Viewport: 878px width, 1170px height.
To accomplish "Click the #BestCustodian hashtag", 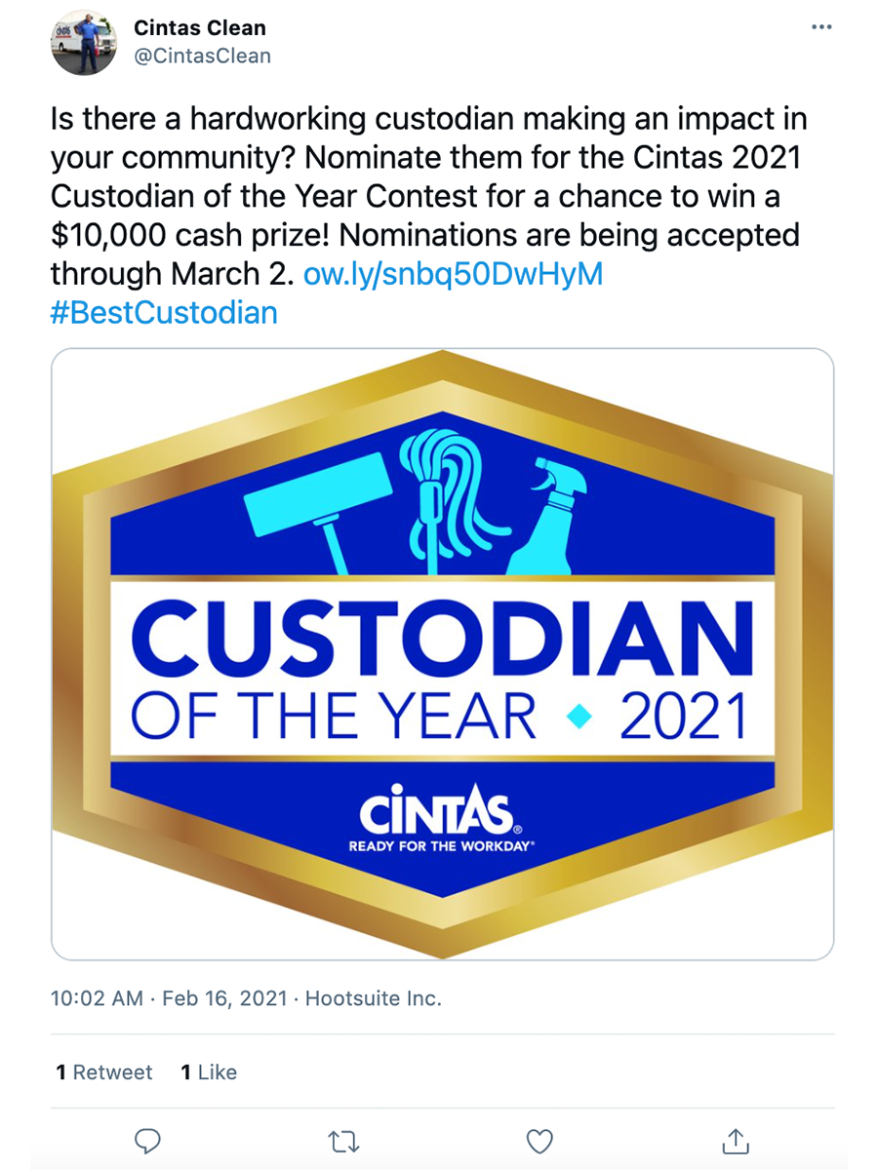I will coord(164,313).
